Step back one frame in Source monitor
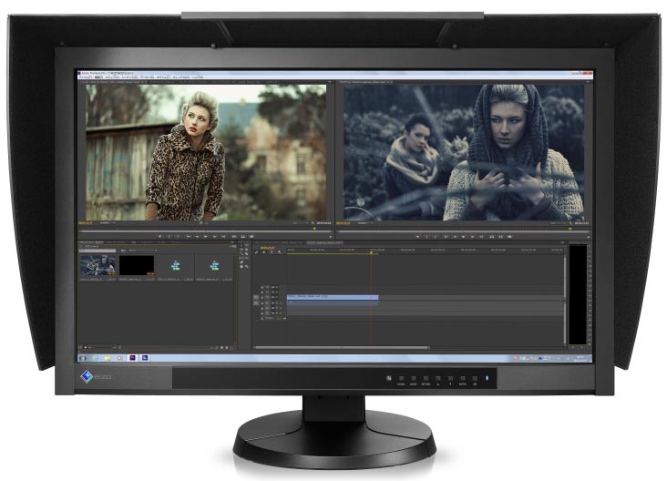 click(x=197, y=237)
